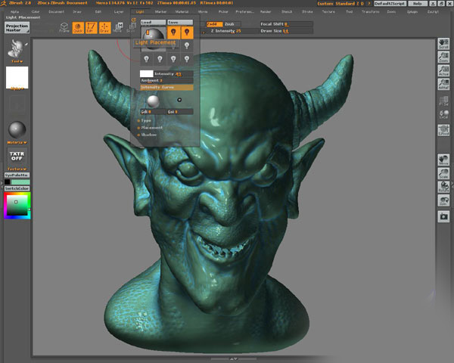Click the camera snapshot icon
This screenshot has width=454, height=363.
443,216
